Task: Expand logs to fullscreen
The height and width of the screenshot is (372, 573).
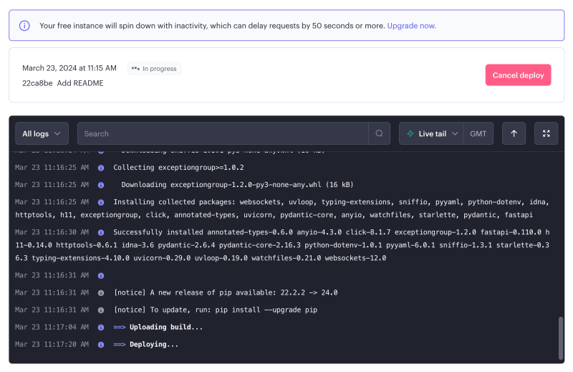Action: point(546,133)
